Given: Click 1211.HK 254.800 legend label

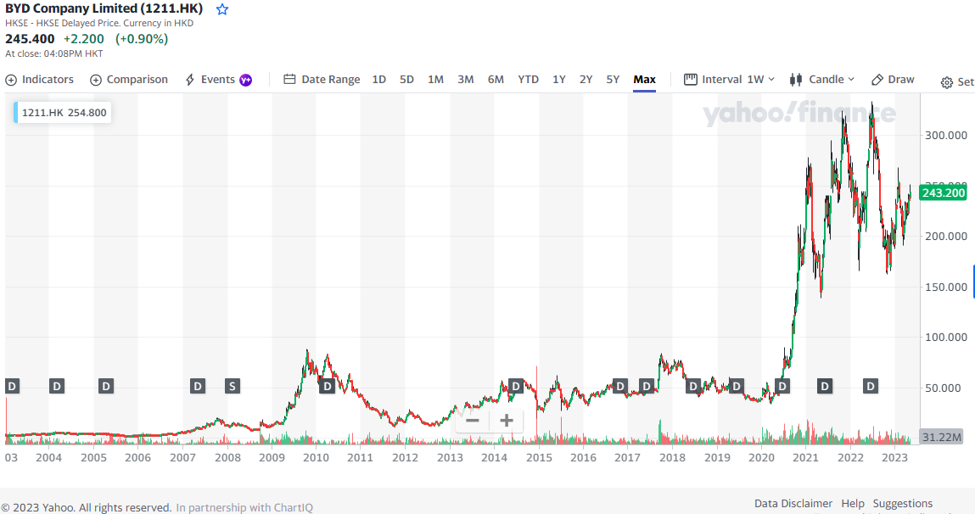Looking at the screenshot, I should (x=64, y=113).
